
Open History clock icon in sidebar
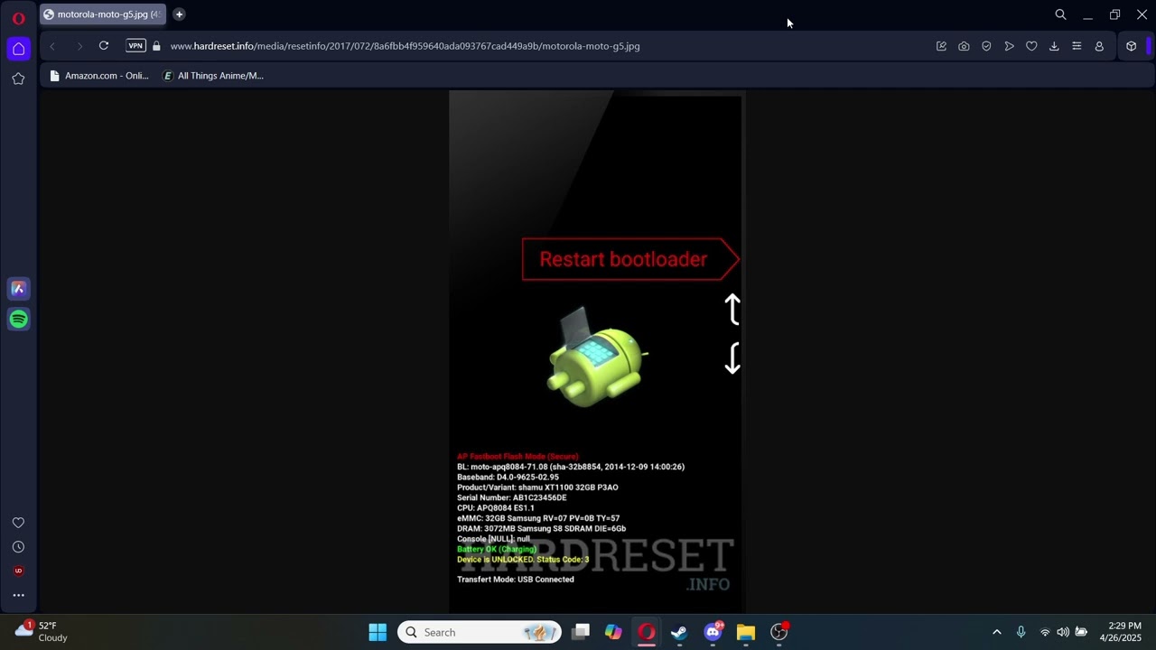(18, 547)
